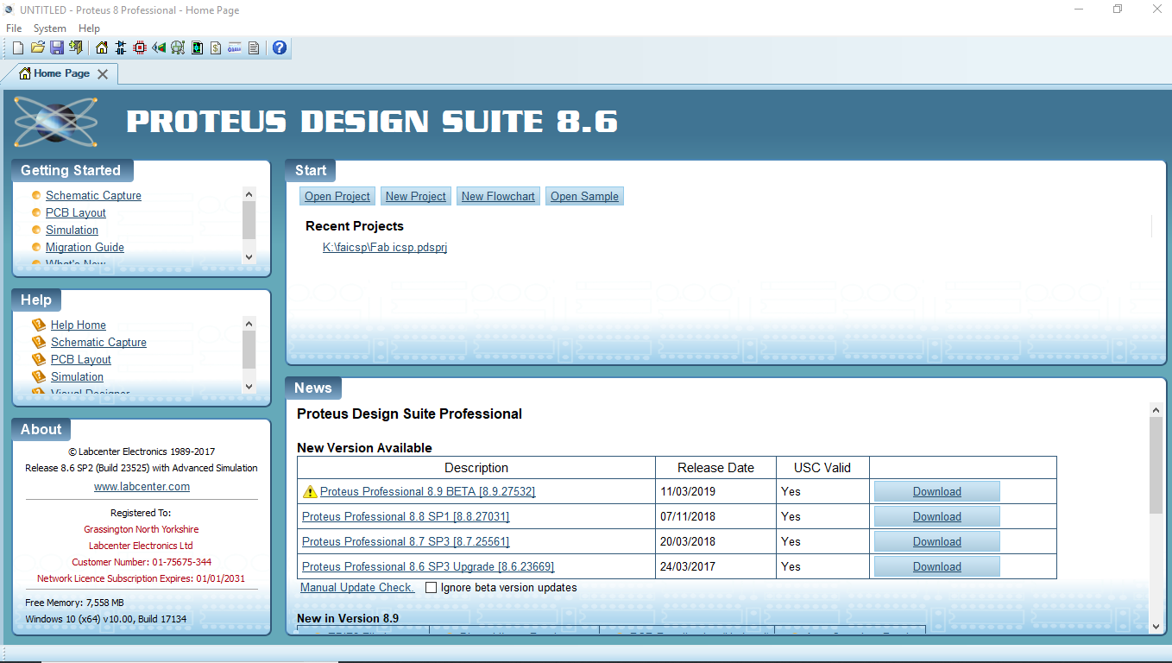1172x663 pixels.
Task: Open the Source Code toolbar icon
Action: (235, 47)
